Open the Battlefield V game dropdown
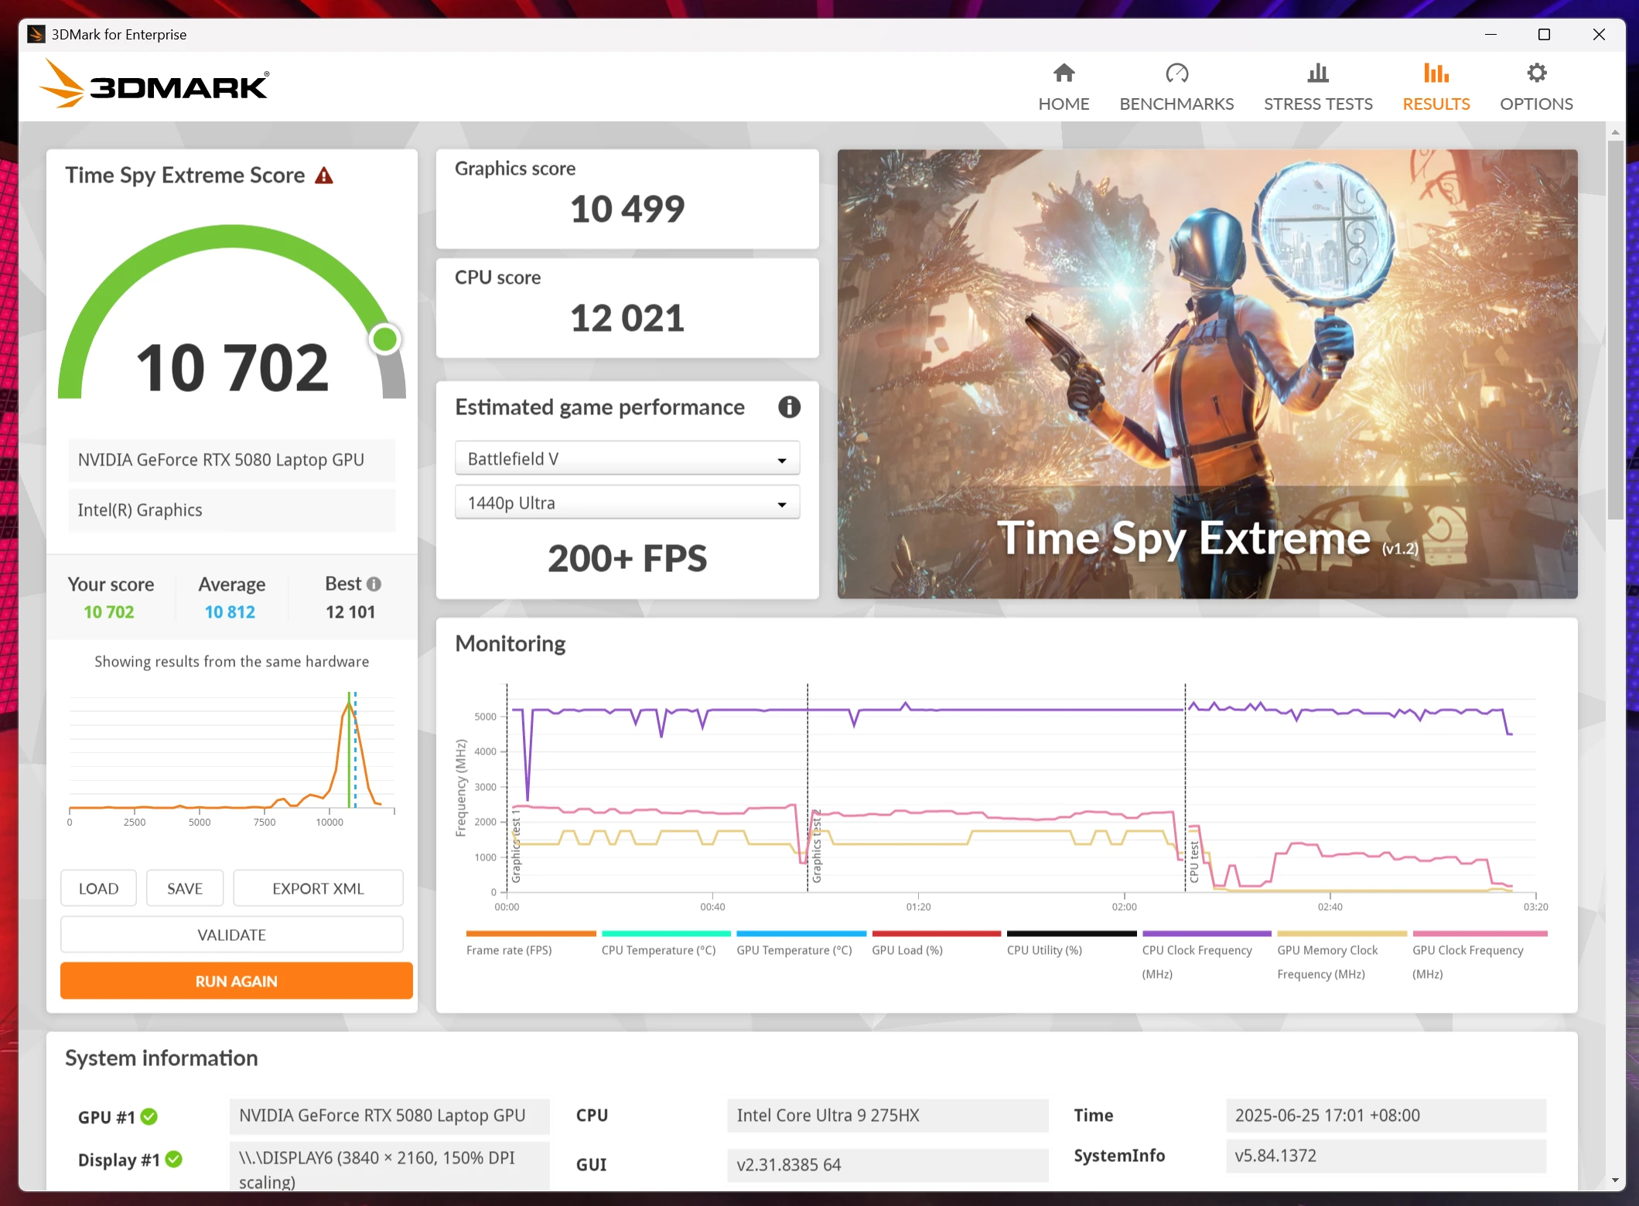1639x1206 pixels. pos(627,459)
